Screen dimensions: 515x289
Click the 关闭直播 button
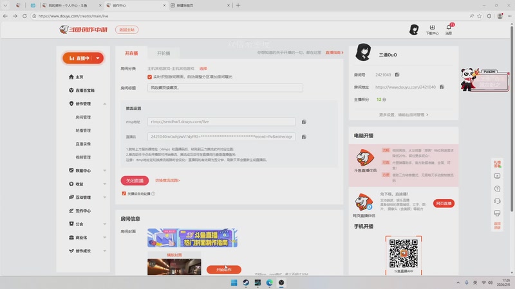[135, 180]
